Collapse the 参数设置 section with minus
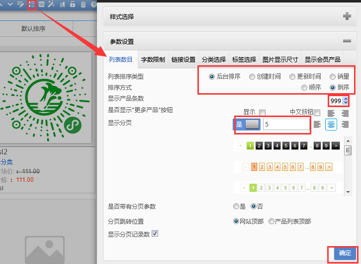Viewport: 361px width, 264px height. (x=347, y=42)
